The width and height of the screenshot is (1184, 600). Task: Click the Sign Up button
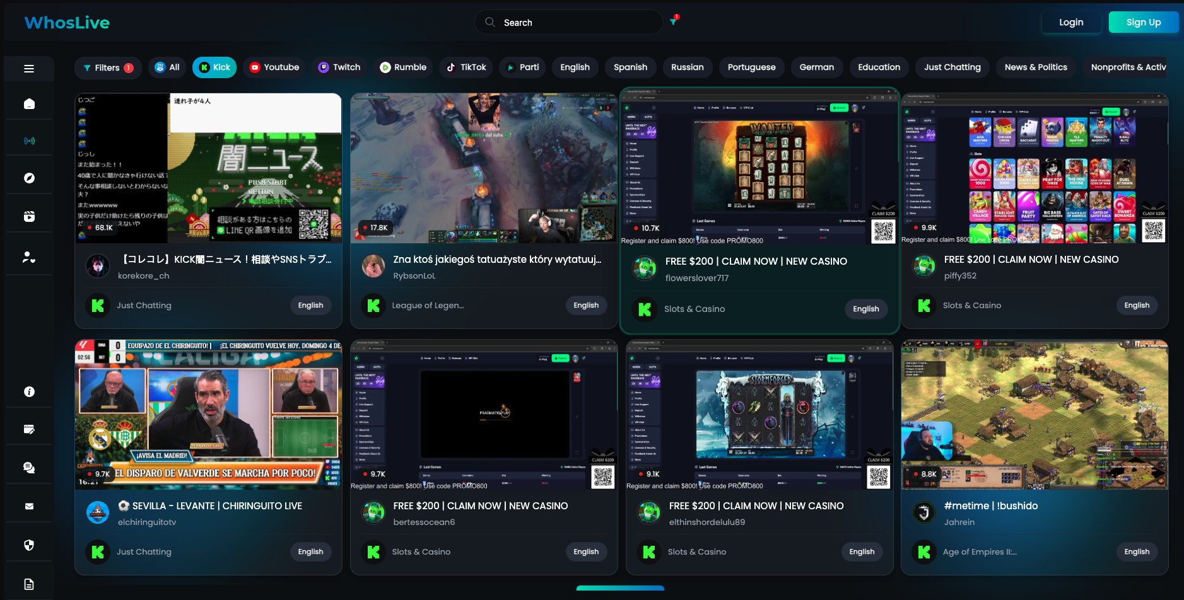[1144, 22]
